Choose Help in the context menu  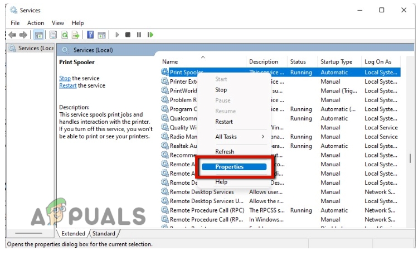tap(221, 182)
